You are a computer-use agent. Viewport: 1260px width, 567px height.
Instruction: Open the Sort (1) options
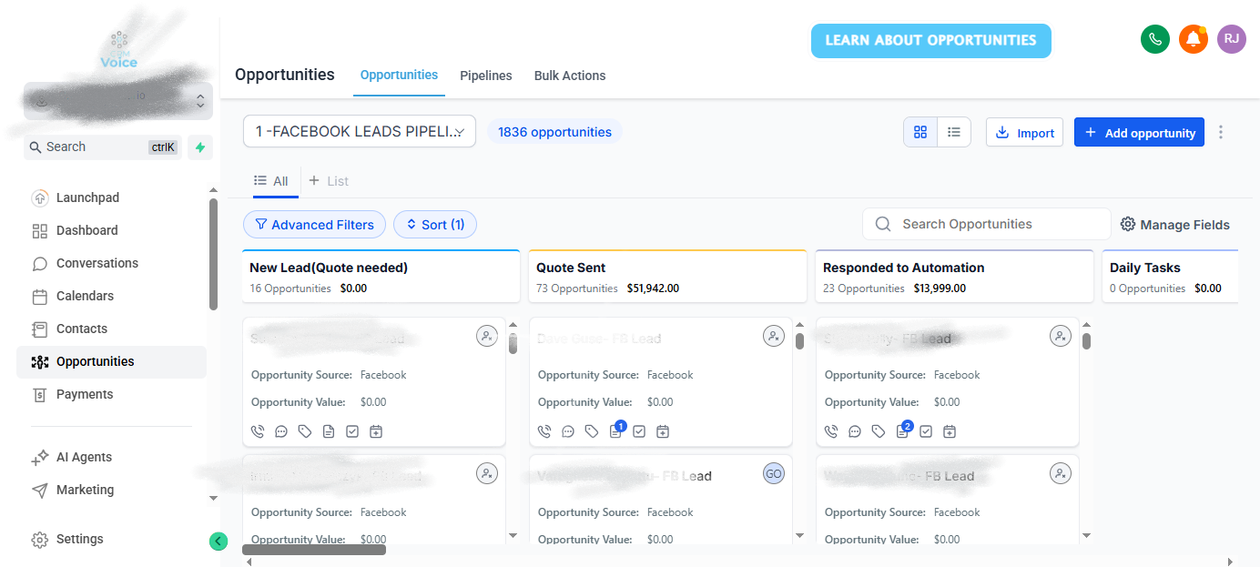[435, 224]
